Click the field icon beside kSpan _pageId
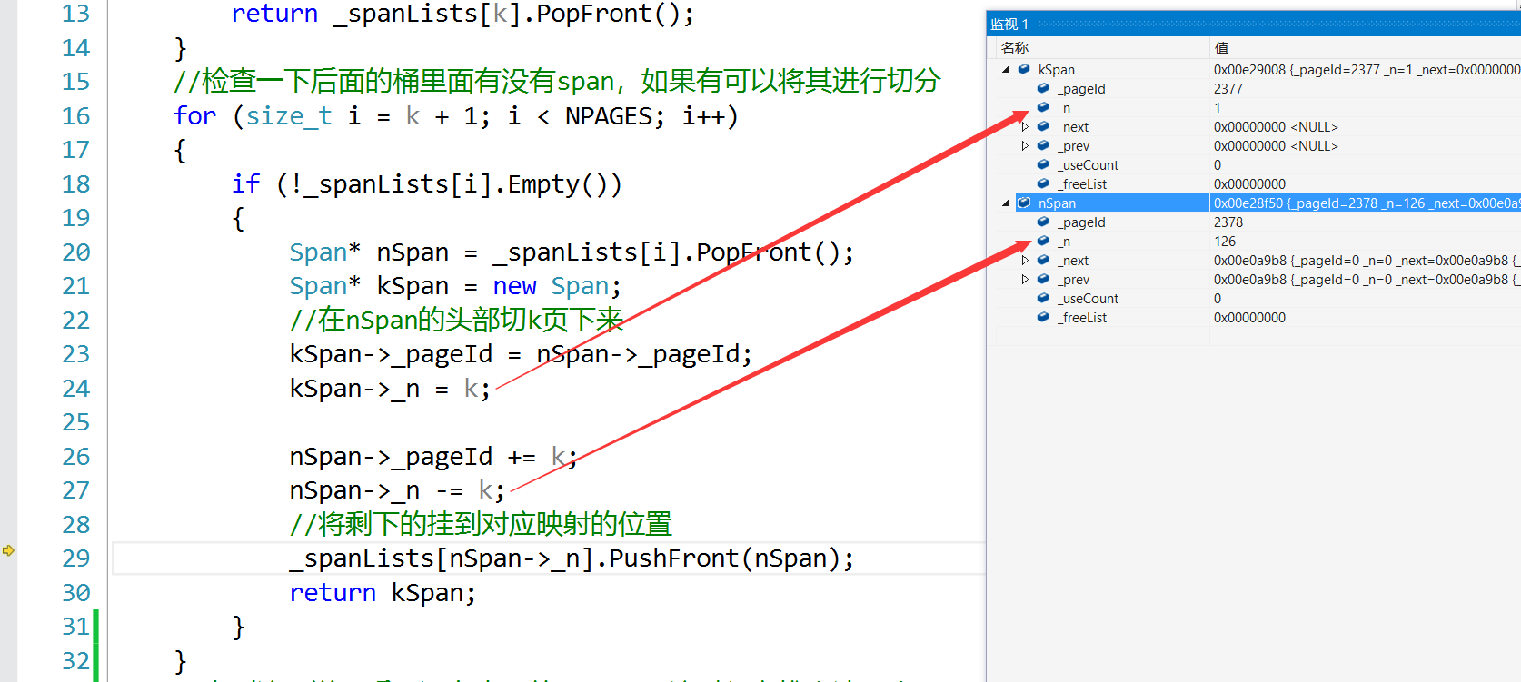 (x=1043, y=88)
